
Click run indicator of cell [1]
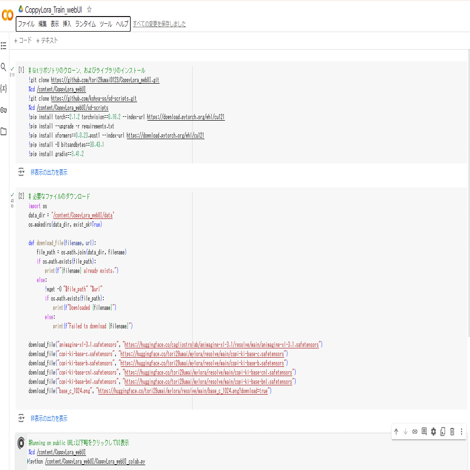click(x=21, y=70)
